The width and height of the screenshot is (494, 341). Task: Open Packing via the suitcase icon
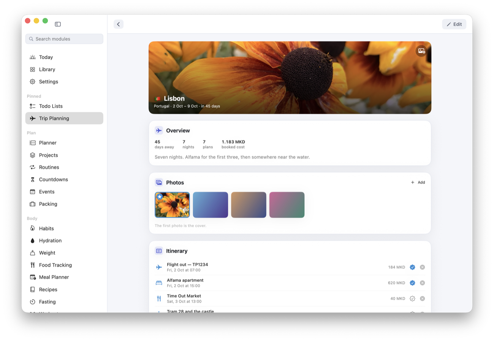click(33, 204)
